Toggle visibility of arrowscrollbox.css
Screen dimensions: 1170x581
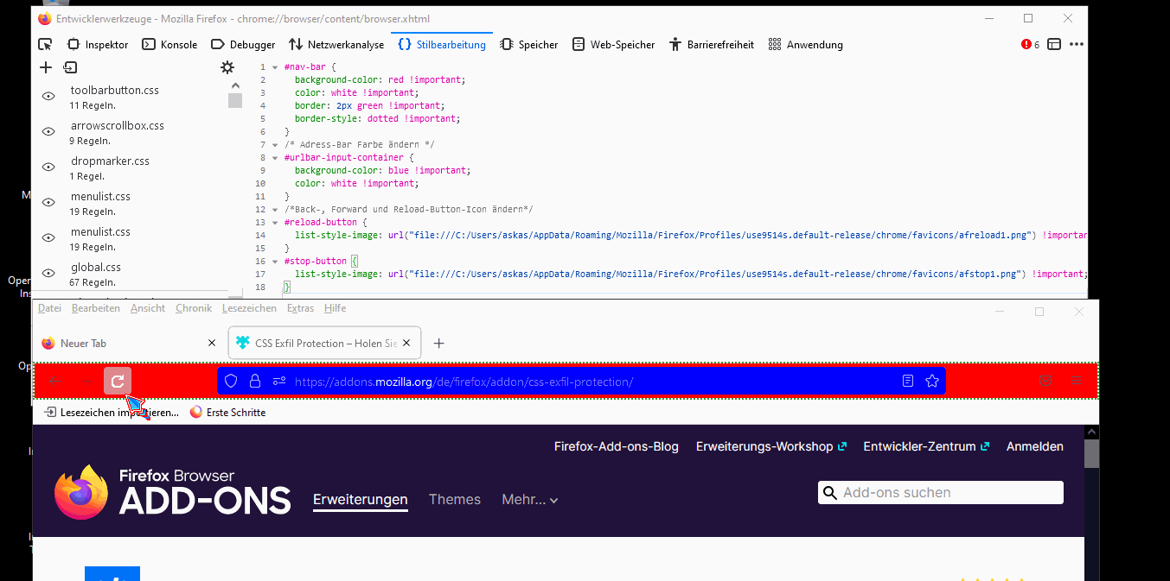click(x=48, y=132)
